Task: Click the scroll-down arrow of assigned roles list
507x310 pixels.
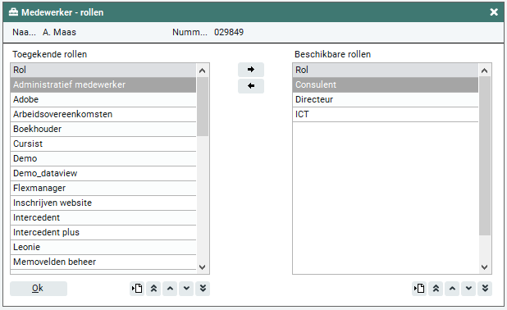Action: (x=203, y=267)
